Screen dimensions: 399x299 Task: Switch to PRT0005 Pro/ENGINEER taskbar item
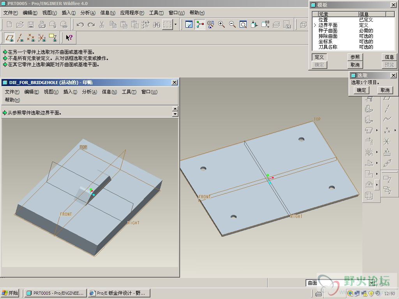coord(56,293)
